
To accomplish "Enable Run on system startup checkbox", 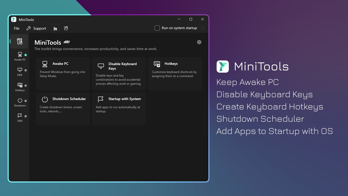I will 157,28.
